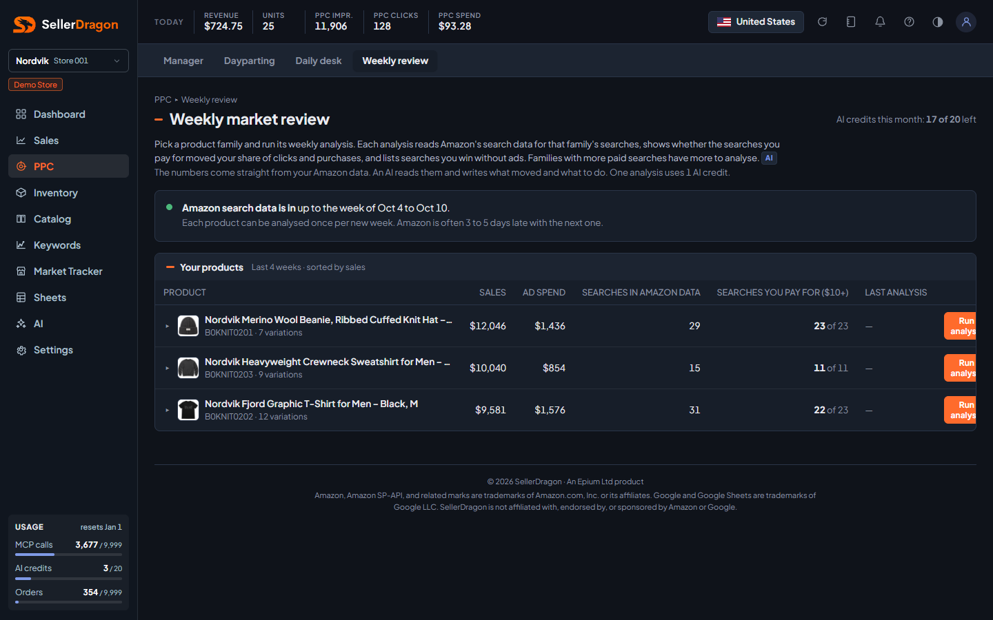Select the Weekly review tab
993x620 pixels.
(395, 61)
